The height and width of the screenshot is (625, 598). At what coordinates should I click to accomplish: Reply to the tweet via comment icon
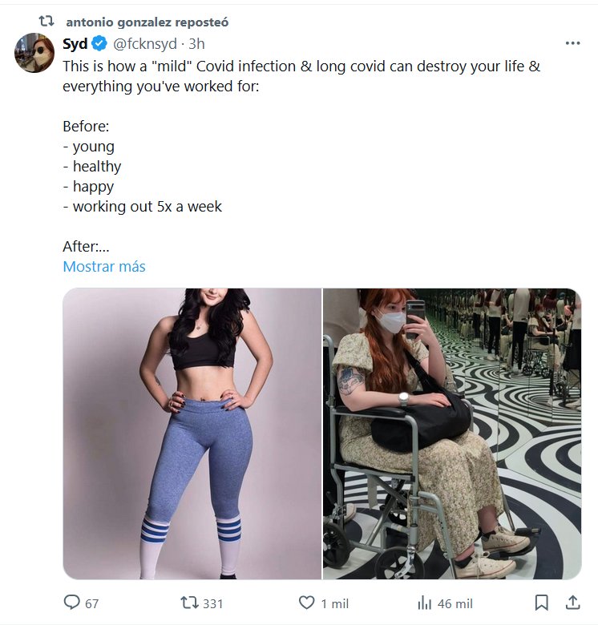click(72, 603)
